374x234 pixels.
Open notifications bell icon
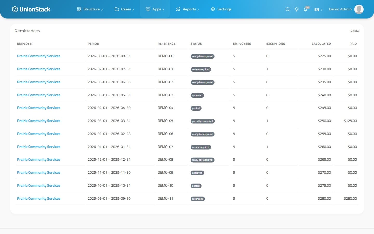pos(305,9)
